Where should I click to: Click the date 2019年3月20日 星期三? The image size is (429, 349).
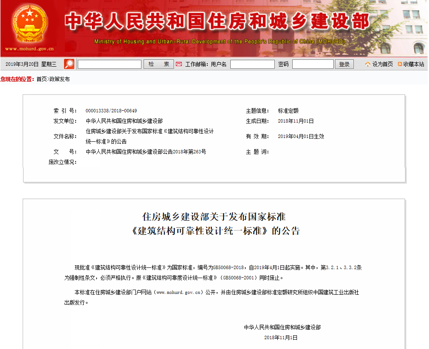click(31, 64)
